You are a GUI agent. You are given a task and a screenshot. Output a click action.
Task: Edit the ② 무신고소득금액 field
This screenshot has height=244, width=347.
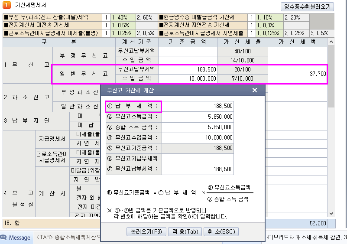(198, 117)
